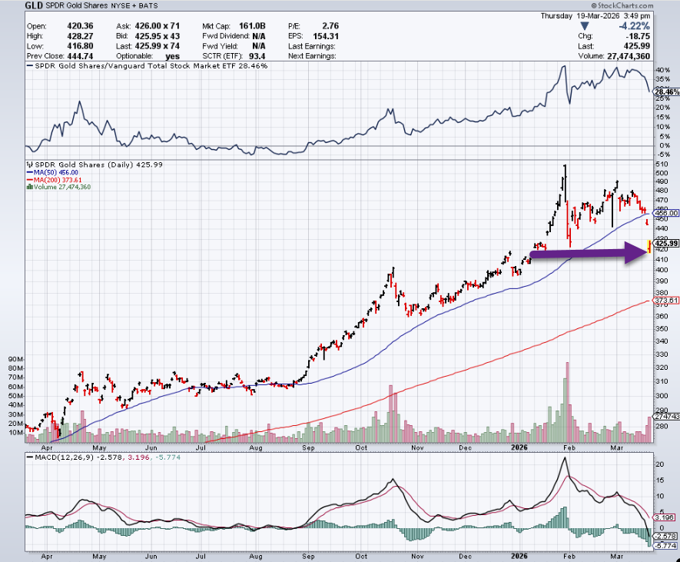Click the blue 456.00 MA(50) axis tag
The image size is (680, 562).
point(665,213)
